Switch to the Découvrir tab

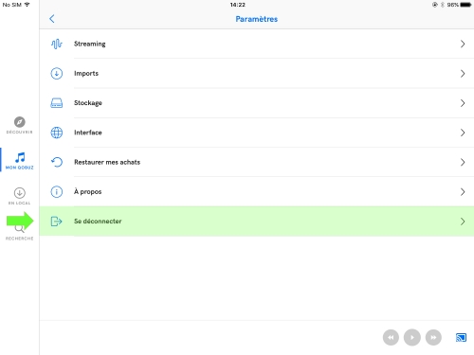click(20, 125)
